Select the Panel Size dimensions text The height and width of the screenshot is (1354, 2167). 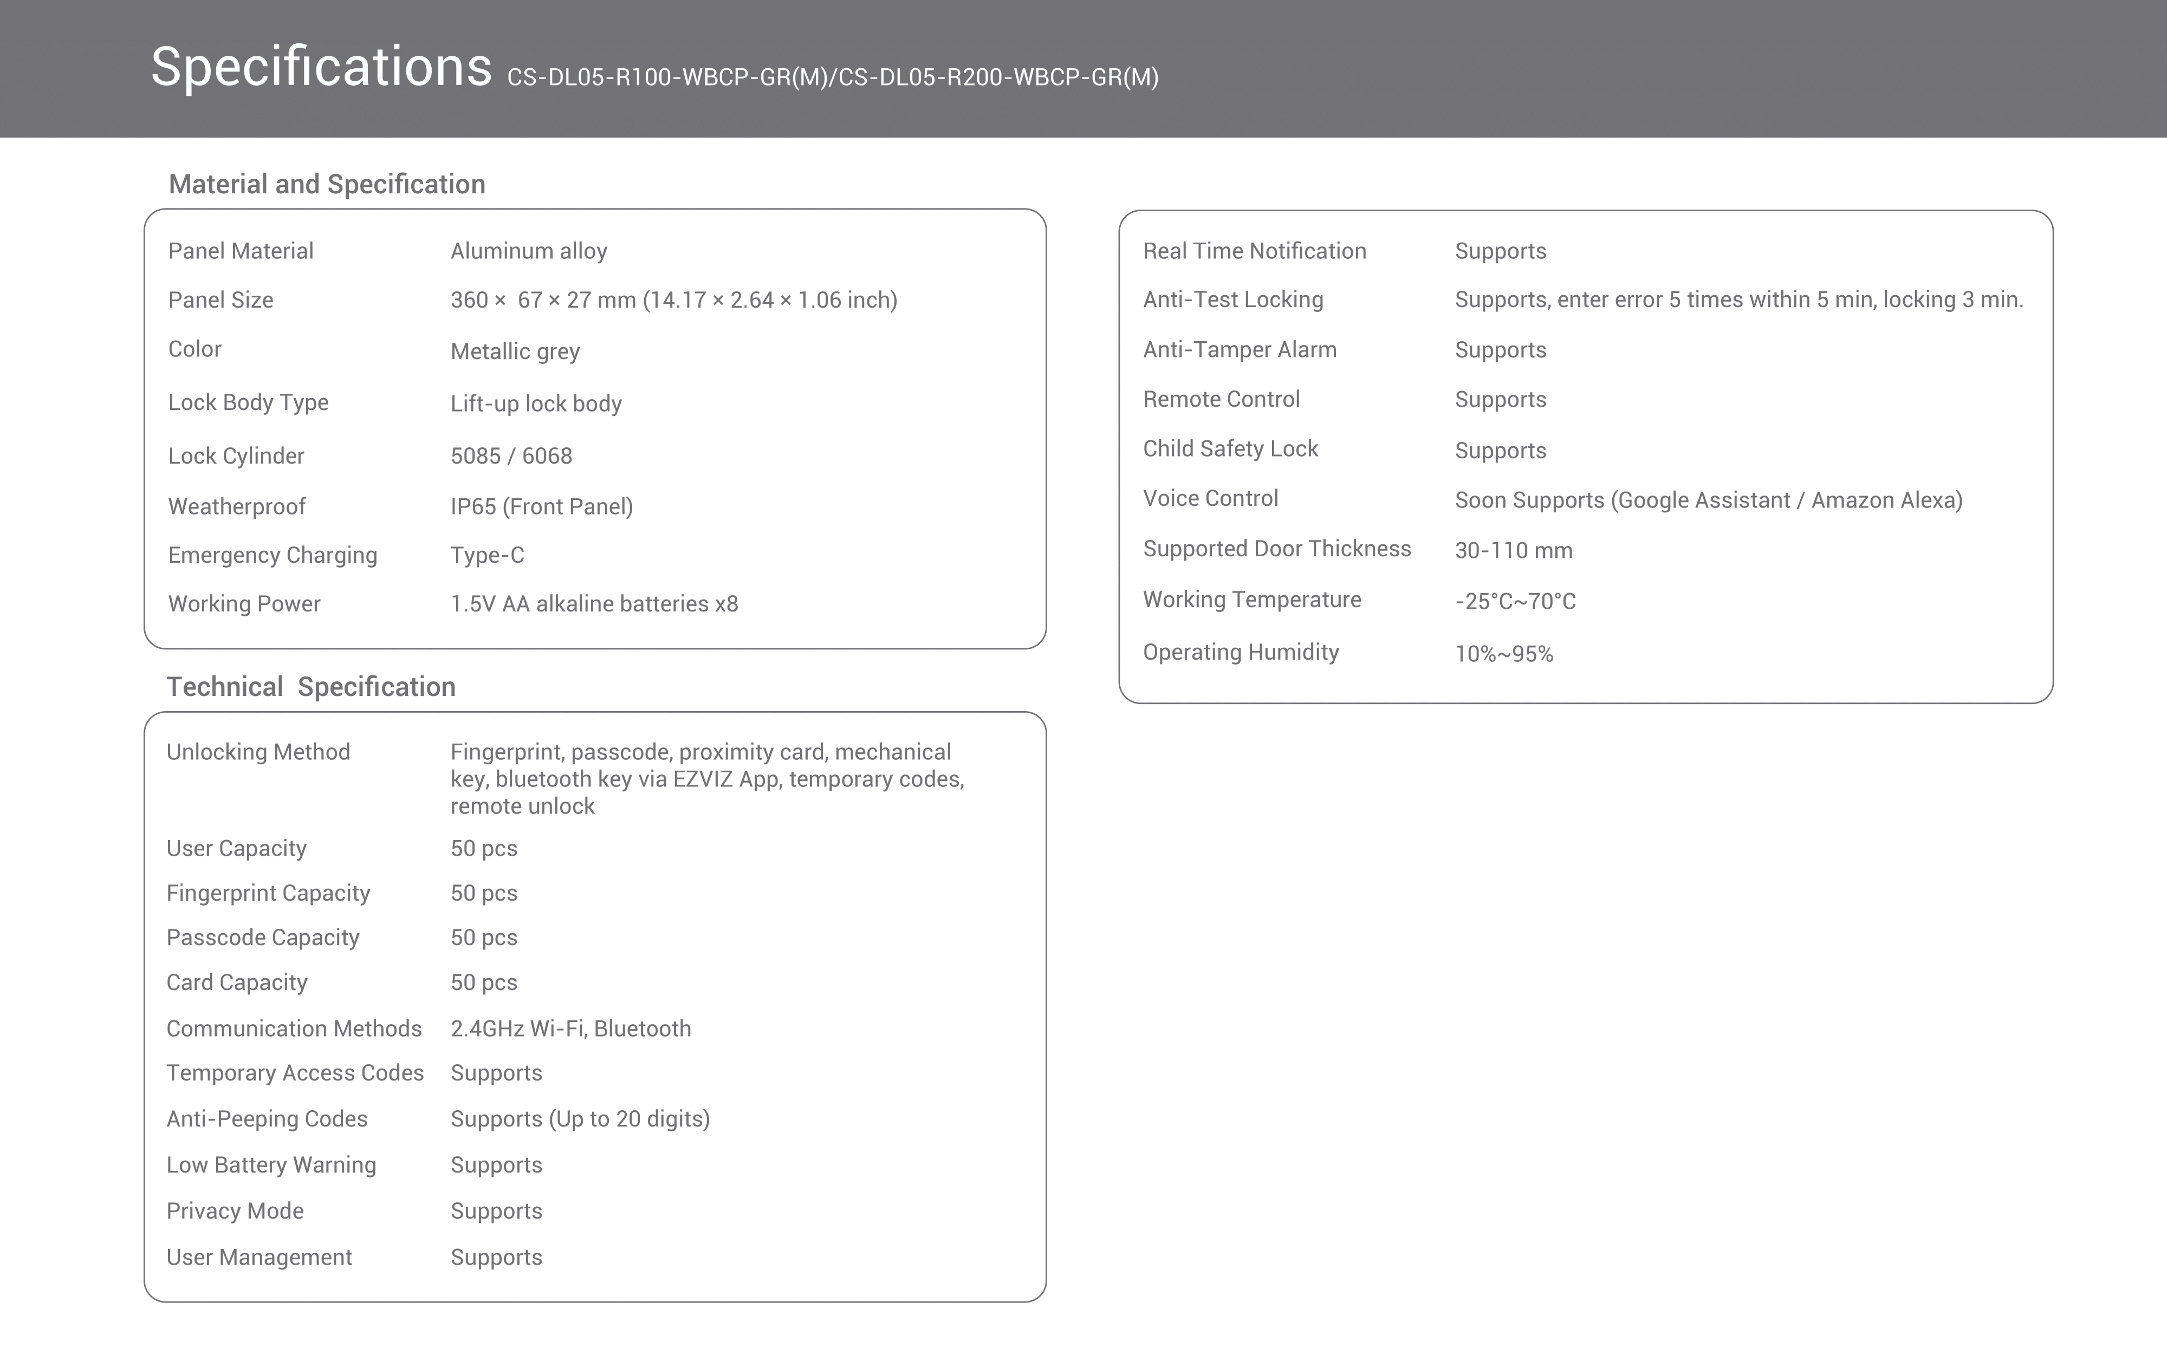673,300
